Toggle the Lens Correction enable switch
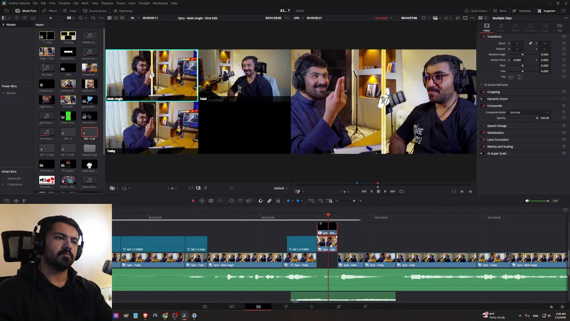This screenshot has height=321, width=570. coord(484,140)
